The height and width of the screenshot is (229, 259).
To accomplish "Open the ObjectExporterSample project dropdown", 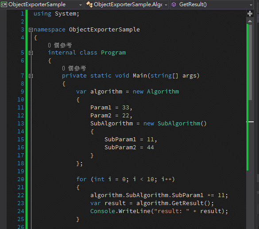I will point(81,5).
